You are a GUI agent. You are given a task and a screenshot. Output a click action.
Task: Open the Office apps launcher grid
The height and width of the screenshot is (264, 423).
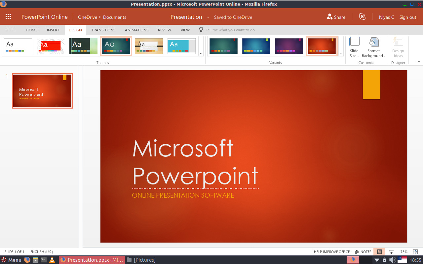pyautogui.click(x=8, y=16)
